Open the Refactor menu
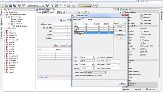Viewport: 163px width, 92px height. 30,2
